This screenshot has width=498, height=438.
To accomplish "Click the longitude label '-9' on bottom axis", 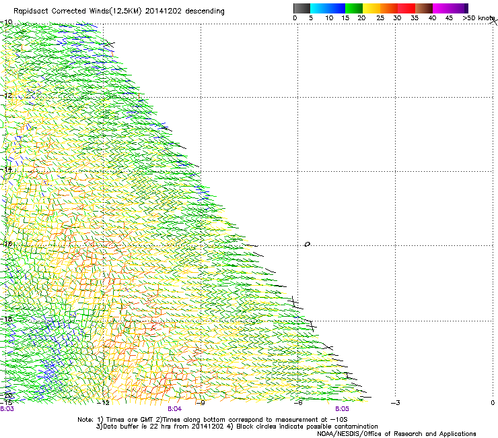I will [201, 403].
